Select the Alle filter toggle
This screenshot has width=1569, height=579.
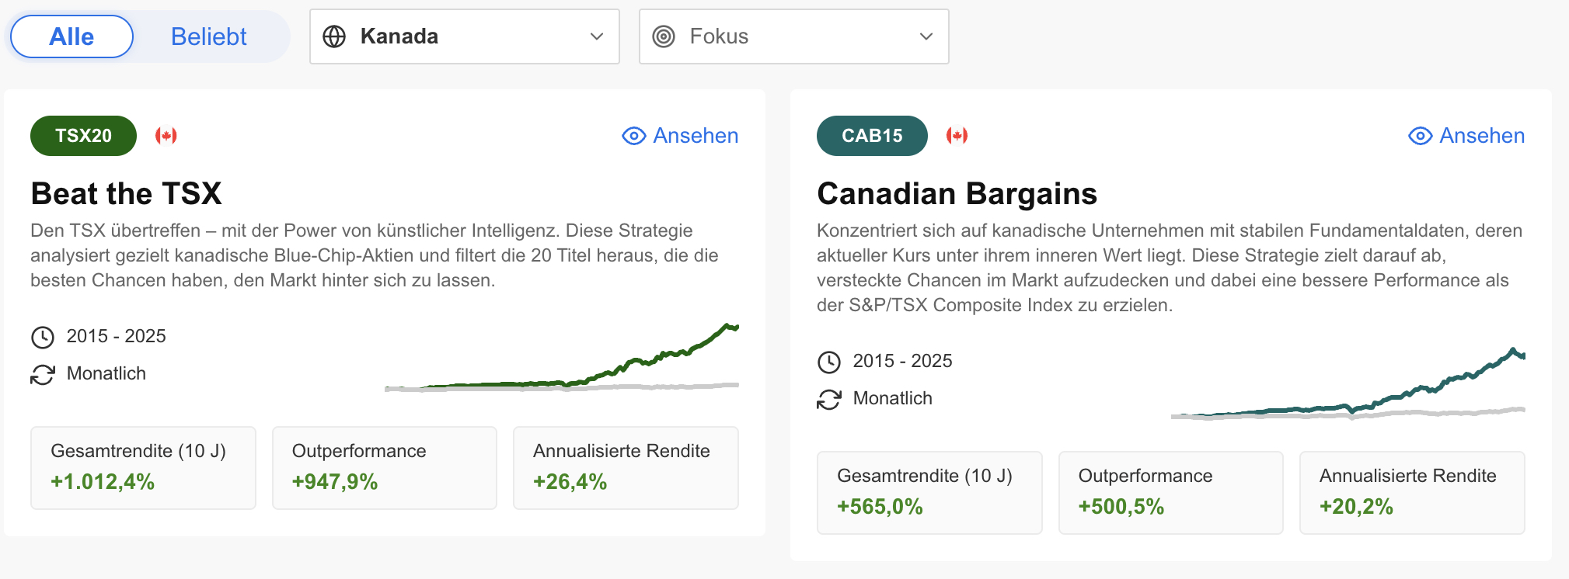pos(71,36)
